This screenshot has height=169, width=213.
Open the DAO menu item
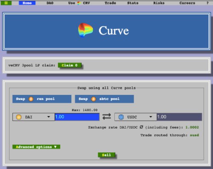tap(50, 3)
